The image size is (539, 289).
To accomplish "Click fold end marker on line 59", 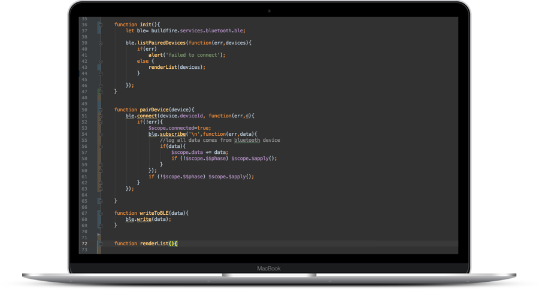I will pyautogui.click(x=101, y=165).
